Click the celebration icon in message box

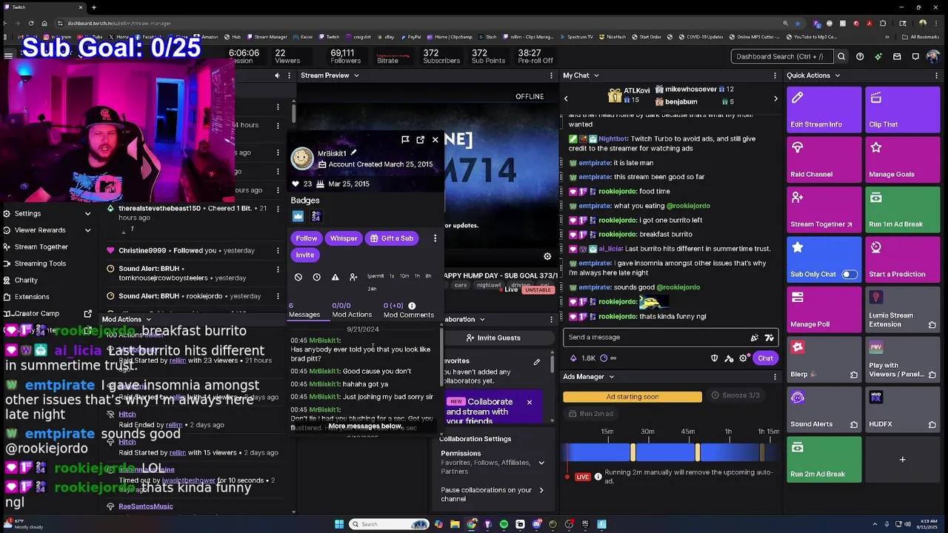(755, 338)
